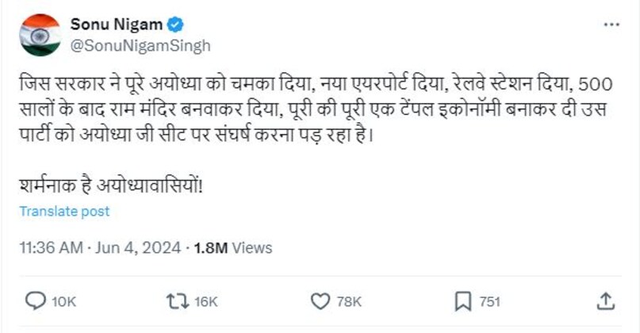Click the blue verified badge
The width and height of the screenshot is (640, 333).
pyautogui.click(x=175, y=25)
